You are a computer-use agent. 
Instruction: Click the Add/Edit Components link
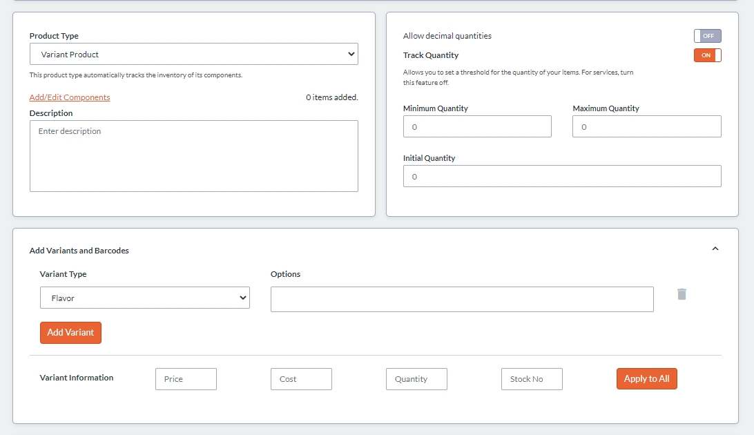70,97
